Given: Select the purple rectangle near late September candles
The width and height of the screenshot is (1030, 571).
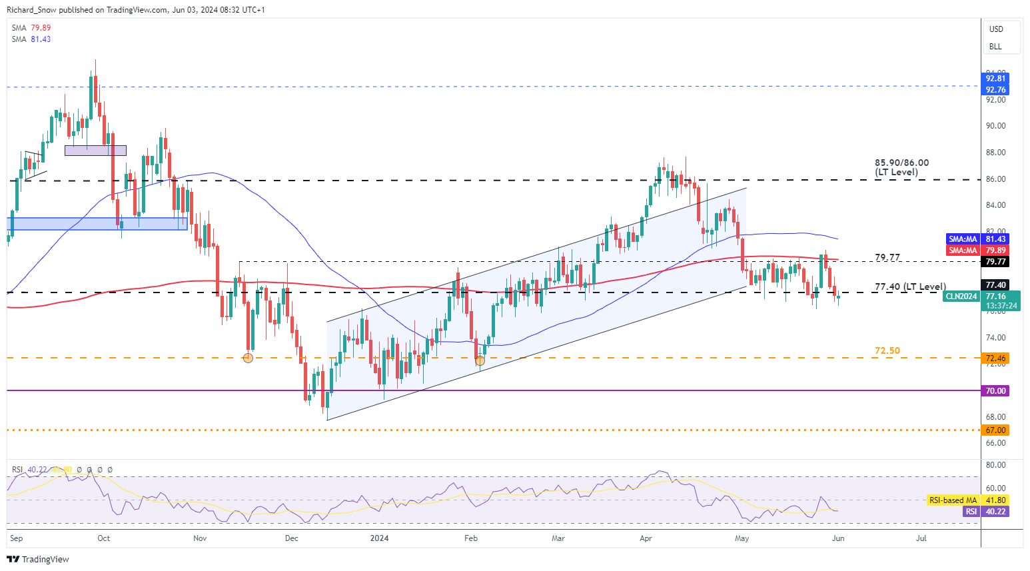Looking at the screenshot, I should point(95,151).
